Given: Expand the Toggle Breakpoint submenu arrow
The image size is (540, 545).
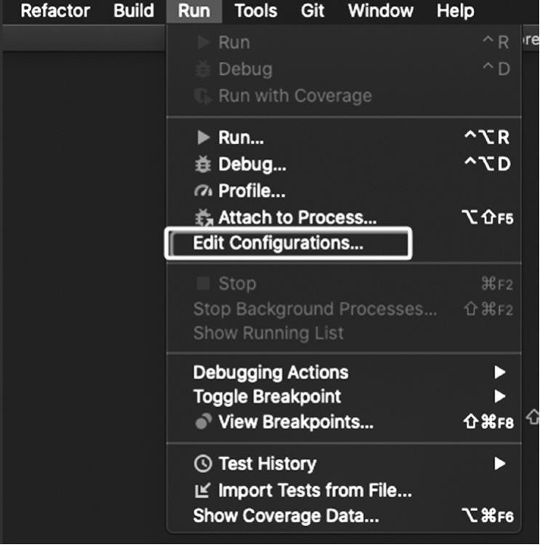Looking at the screenshot, I should click(500, 396).
